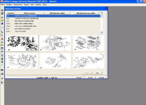
Task: Click the black camera toolbar icon
Action: pyautogui.click(x=2, y=70)
